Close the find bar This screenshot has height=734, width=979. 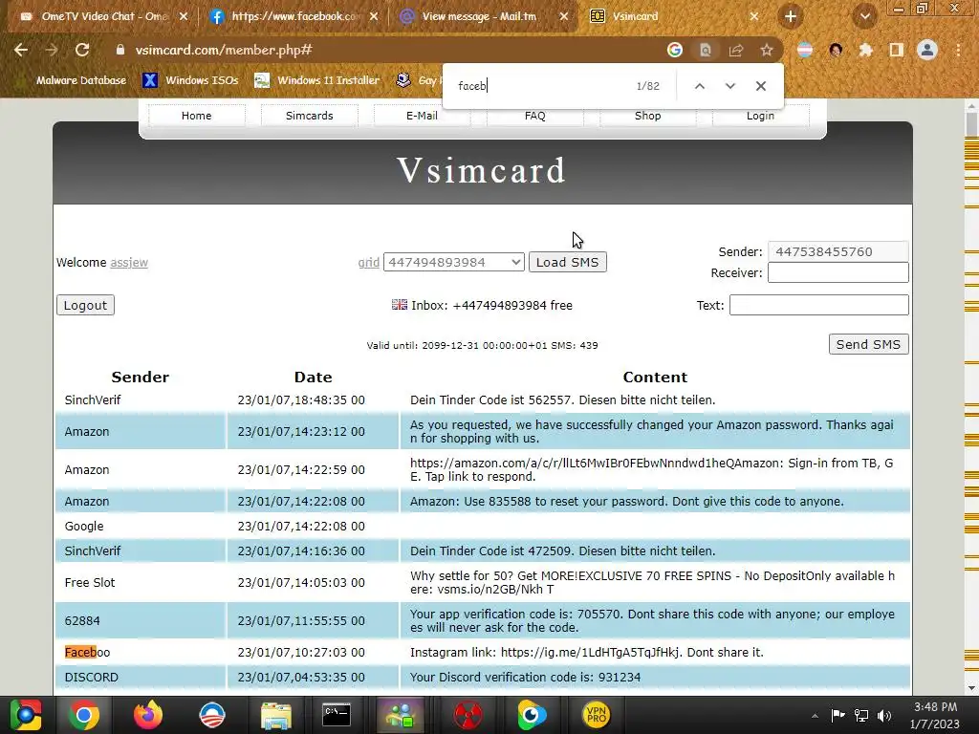(x=760, y=86)
